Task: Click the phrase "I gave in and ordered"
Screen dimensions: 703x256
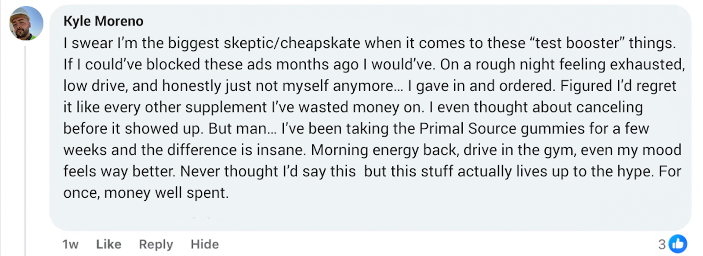Action: [481, 86]
